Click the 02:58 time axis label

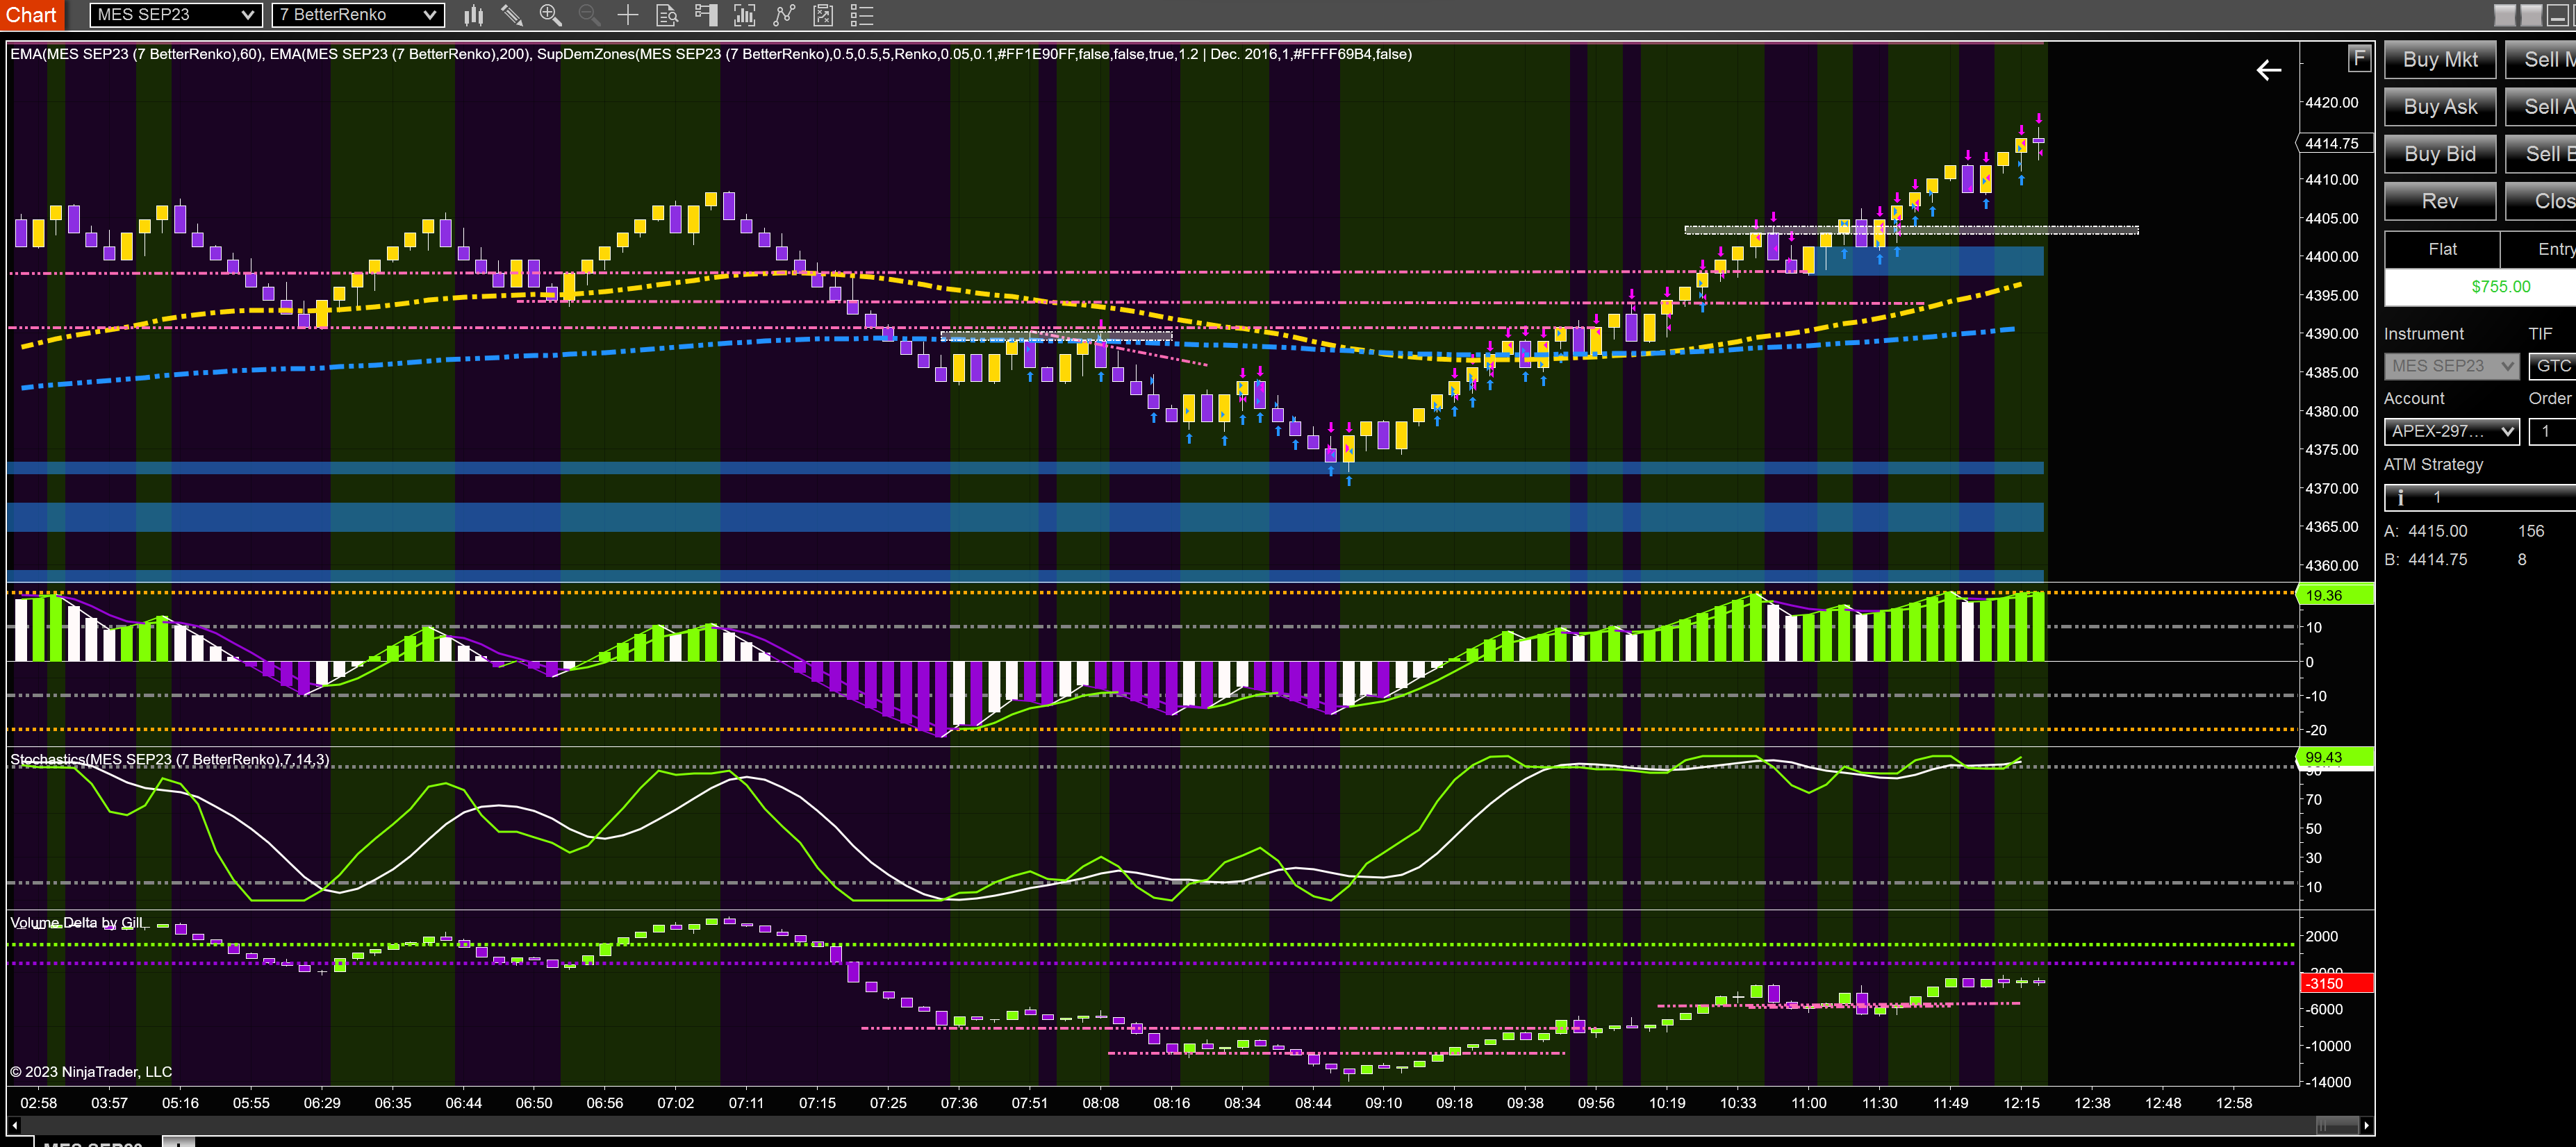(x=38, y=1103)
